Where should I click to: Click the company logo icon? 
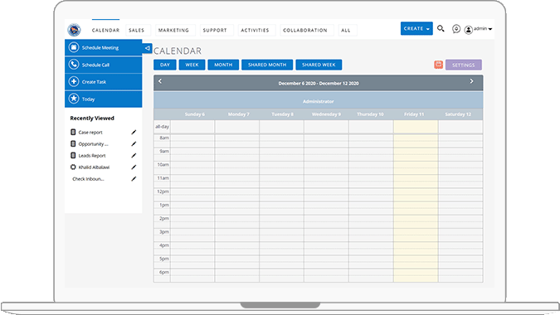click(x=75, y=30)
